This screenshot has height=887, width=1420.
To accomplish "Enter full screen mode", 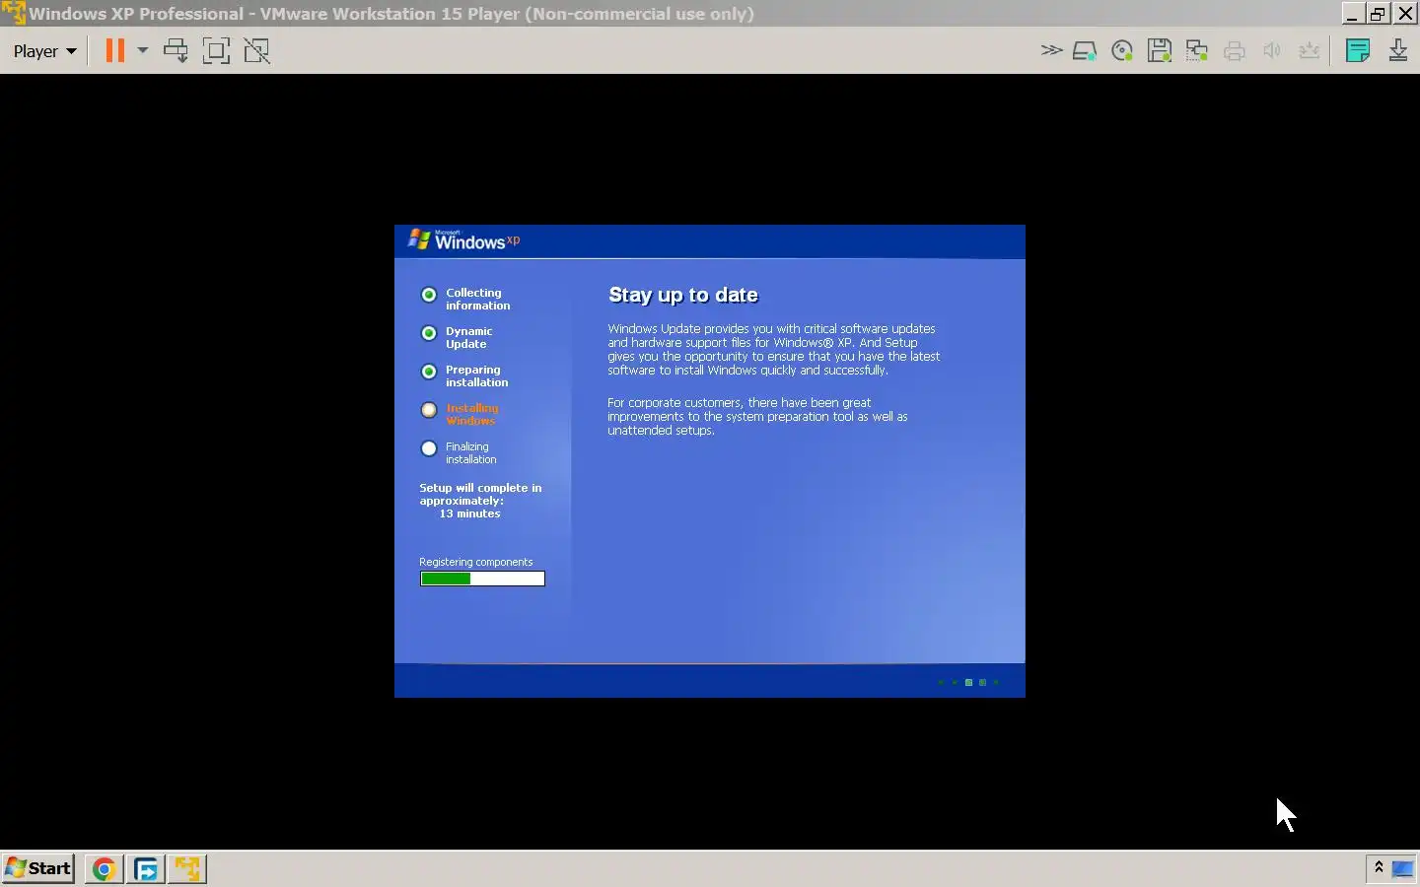I will (216, 51).
